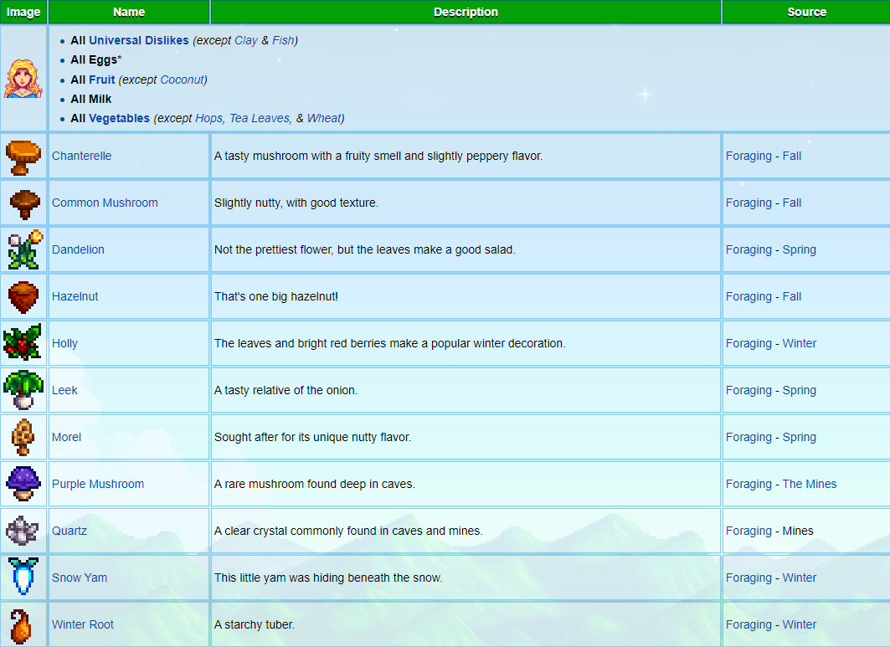Open Foraging link in Quartz row
The image size is (890, 647).
point(749,531)
